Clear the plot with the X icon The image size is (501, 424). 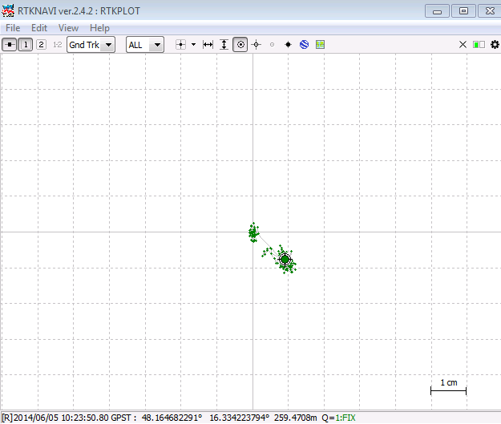[x=463, y=45]
